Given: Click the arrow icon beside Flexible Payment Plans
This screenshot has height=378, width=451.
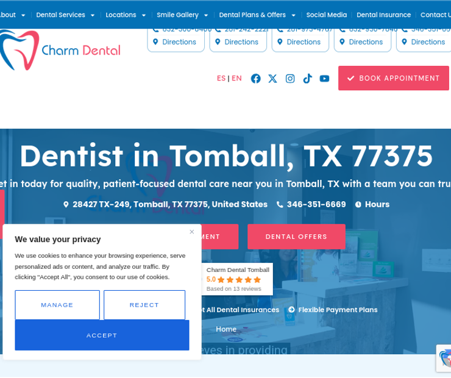Looking at the screenshot, I should 291,310.
